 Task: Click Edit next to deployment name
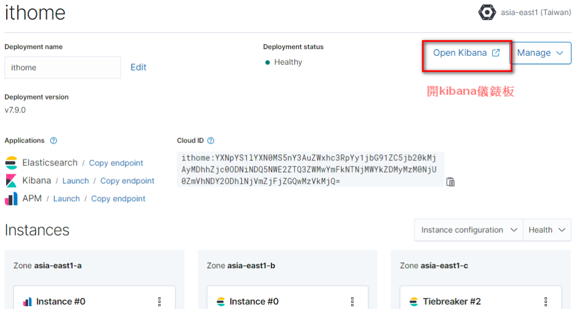(139, 67)
